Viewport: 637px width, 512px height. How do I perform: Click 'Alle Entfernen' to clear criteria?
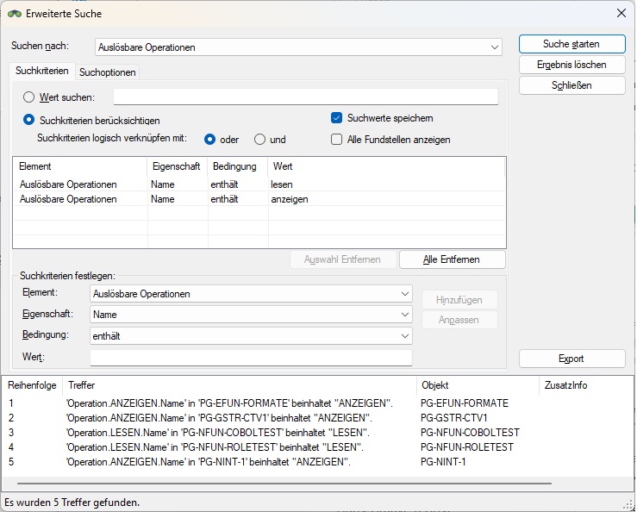[452, 259]
